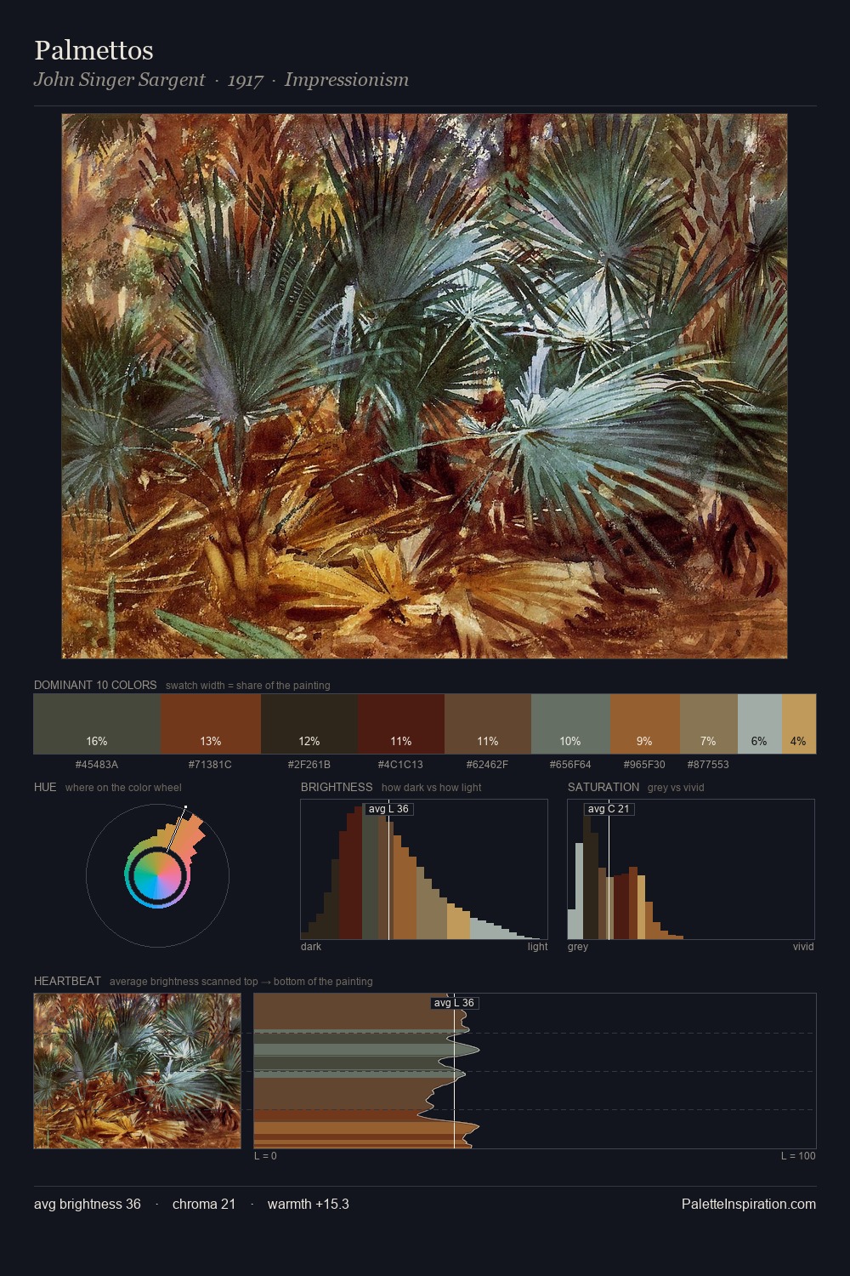Click the heartbeat brightness scan chart

(535, 1071)
